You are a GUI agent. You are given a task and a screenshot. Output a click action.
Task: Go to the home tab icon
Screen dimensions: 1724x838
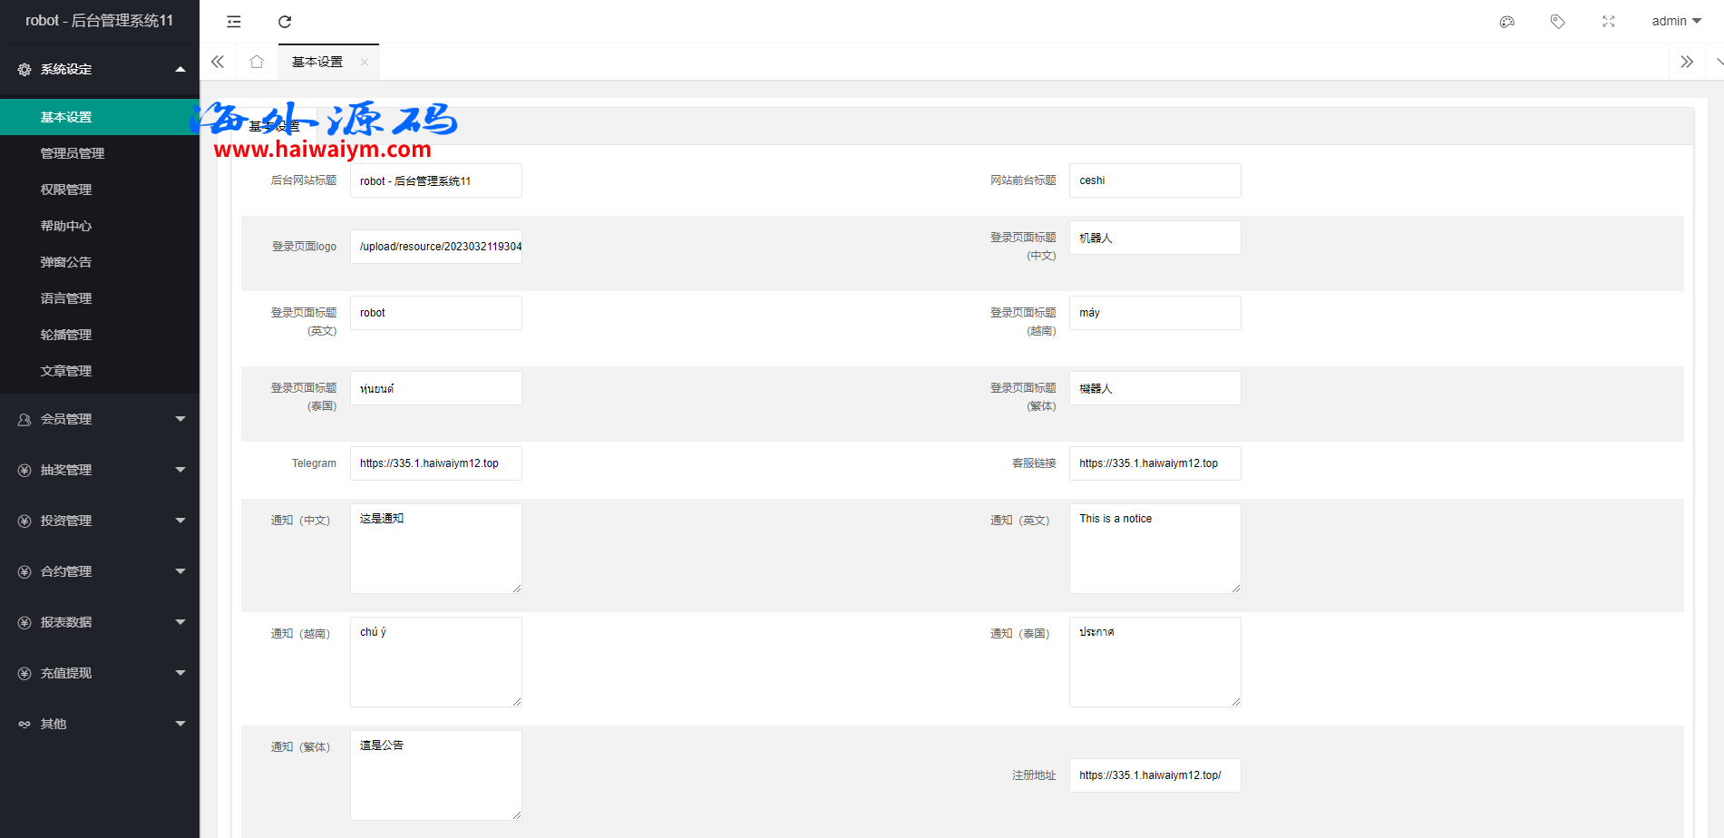[257, 62]
